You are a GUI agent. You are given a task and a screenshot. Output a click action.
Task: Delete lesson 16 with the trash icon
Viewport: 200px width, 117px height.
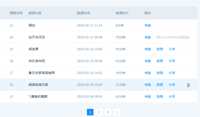point(188,85)
